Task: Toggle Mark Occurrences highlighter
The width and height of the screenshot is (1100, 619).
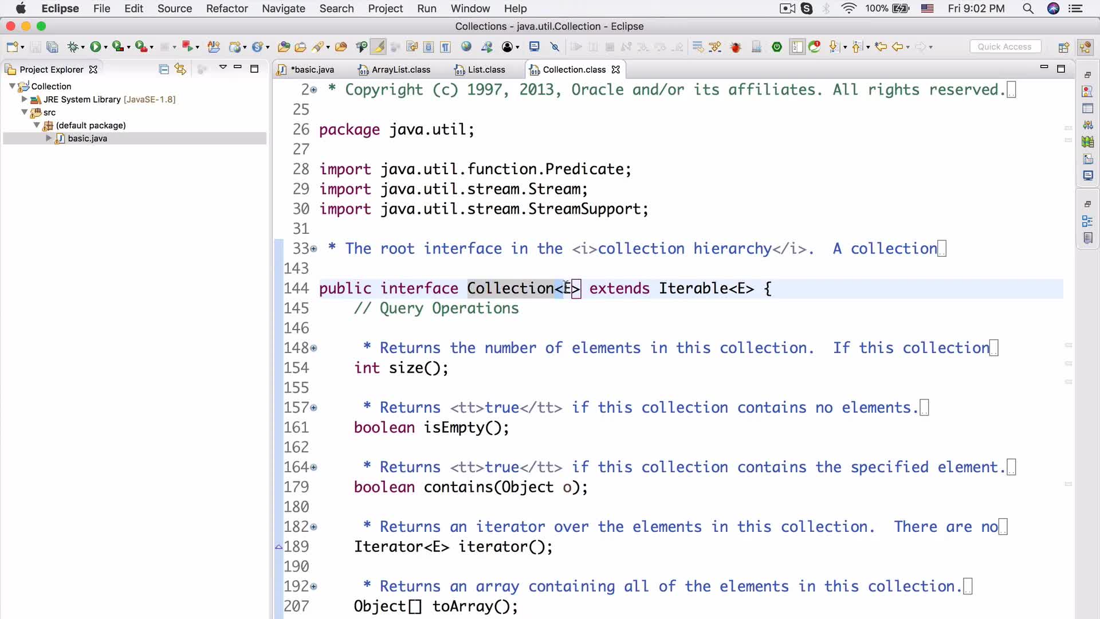Action: pos(378,47)
